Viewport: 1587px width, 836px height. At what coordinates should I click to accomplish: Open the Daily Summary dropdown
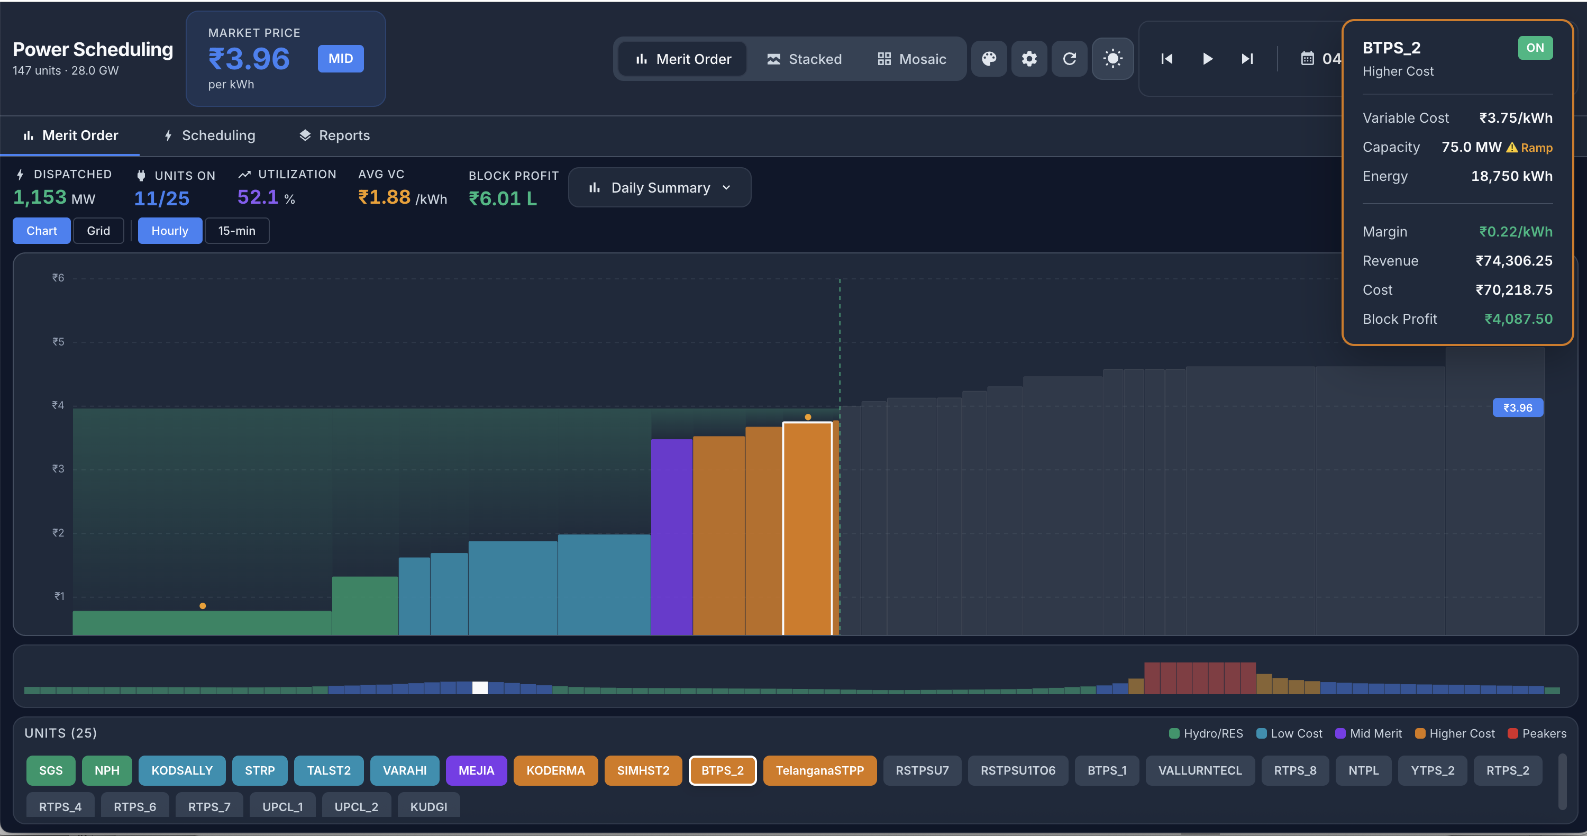coord(659,187)
